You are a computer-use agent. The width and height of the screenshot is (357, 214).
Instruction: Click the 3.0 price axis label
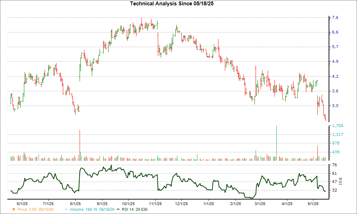[335, 106]
